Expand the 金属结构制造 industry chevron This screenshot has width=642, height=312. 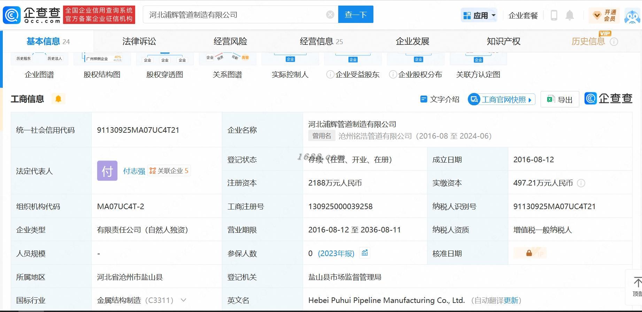(x=183, y=300)
